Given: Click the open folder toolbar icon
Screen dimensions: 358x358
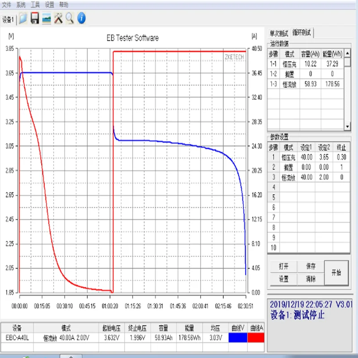Looking at the screenshot, I should 23,18.
